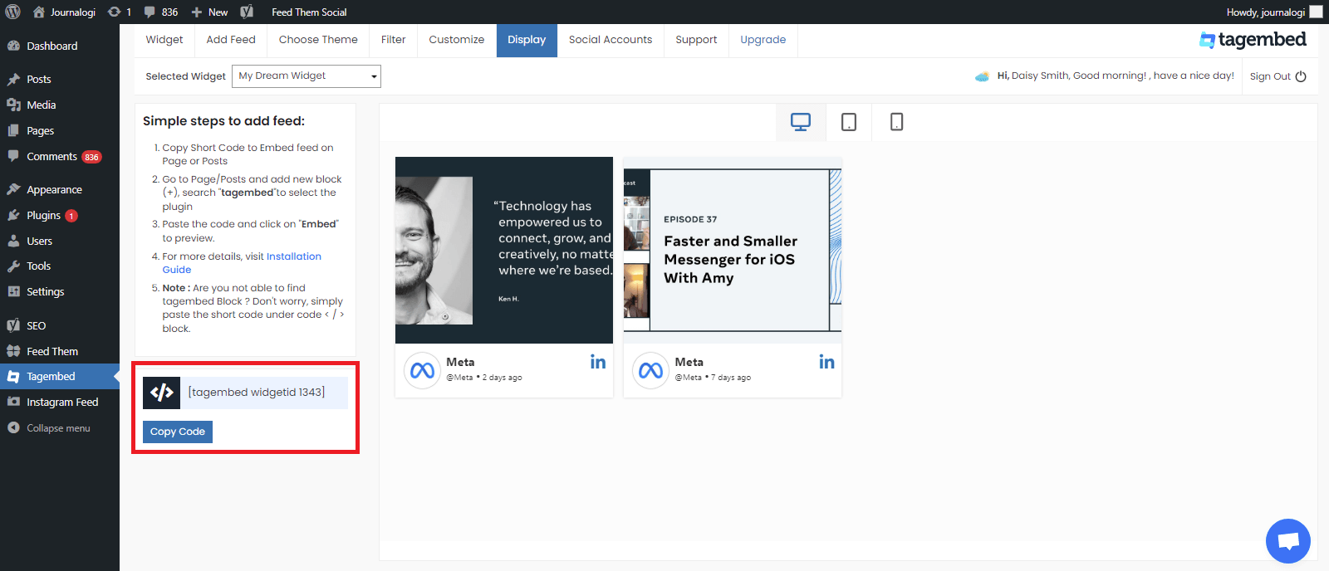Switch to the Widget tab
The width and height of the screenshot is (1329, 571).
[164, 40]
